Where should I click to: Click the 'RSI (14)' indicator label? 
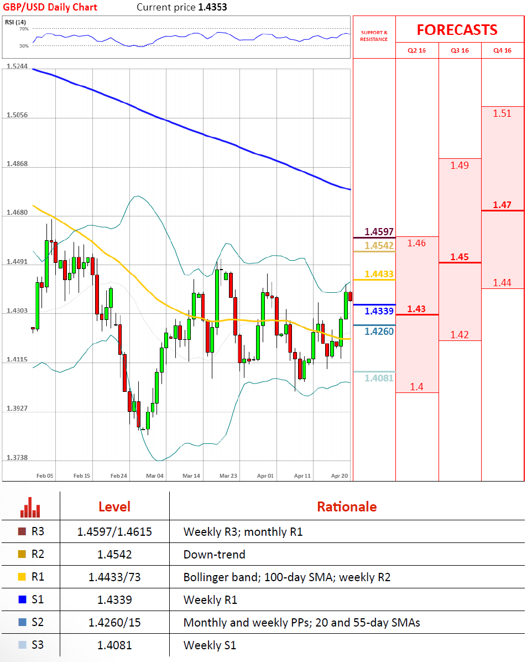[x=15, y=22]
